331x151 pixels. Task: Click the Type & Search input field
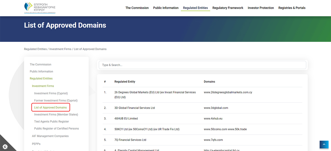pyautogui.click(x=202, y=65)
